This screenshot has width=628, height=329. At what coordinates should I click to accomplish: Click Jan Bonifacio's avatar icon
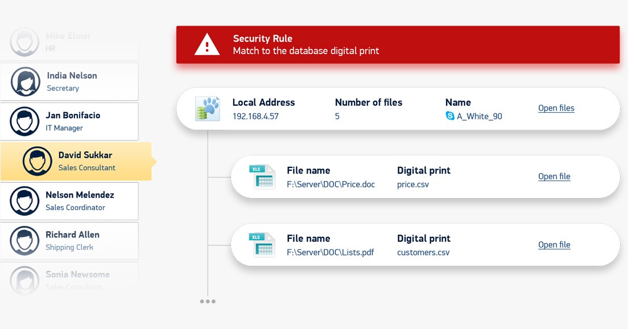pyautogui.click(x=25, y=121)
